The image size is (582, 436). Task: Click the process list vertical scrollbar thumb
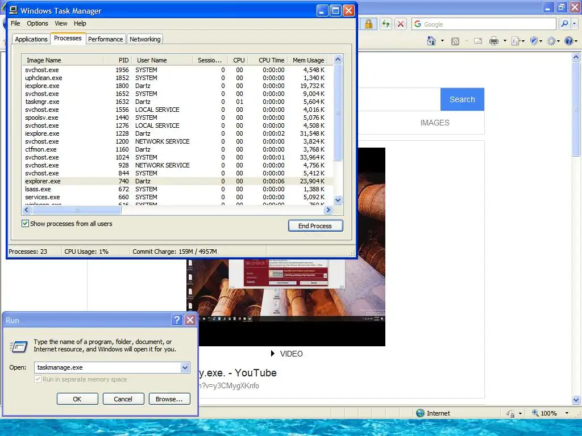[x=338, y=113]
